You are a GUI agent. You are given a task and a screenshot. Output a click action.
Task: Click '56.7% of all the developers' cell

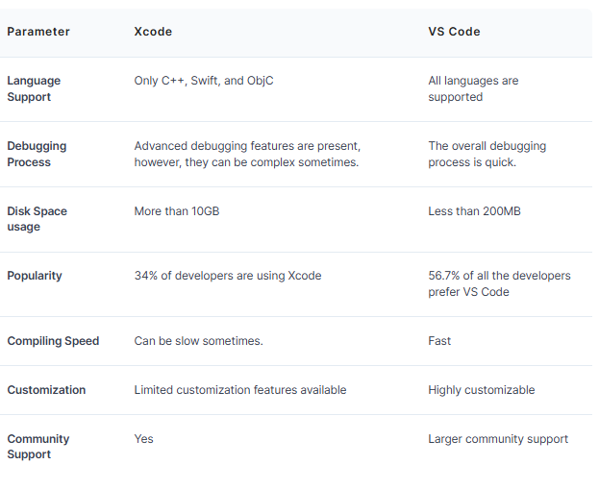coord(499,283)
